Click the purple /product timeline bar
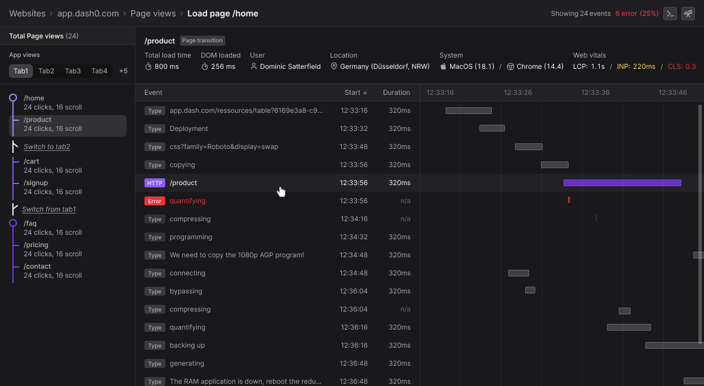This screenshot has height=386, width=704. click(x=622, y=183)
